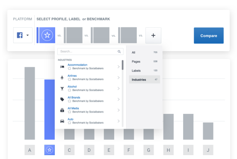Click the Airlines airplane icon
This screenshot has height=159, width=237.
[x=62, y=78]
